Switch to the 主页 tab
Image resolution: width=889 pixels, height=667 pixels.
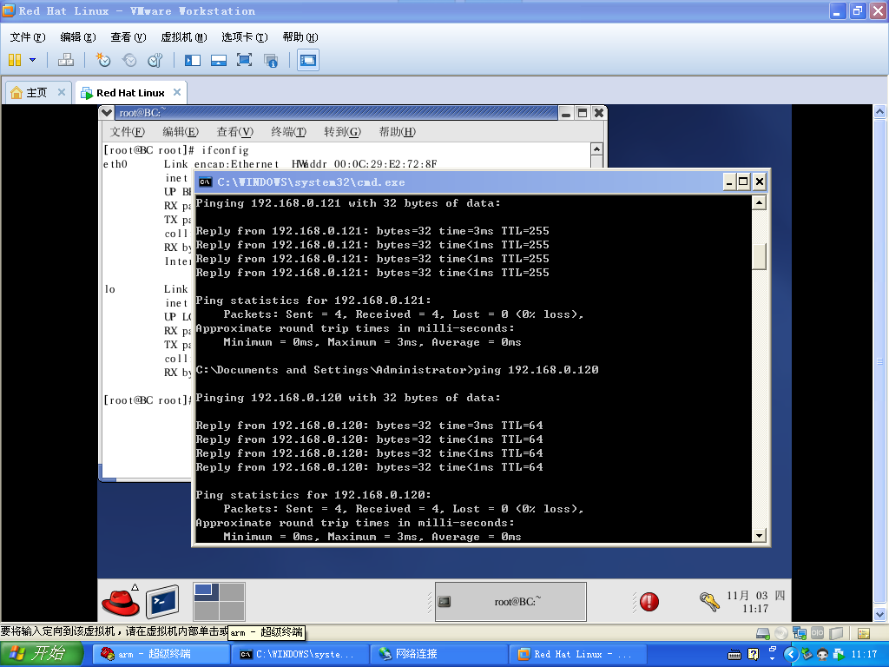(36, 92)
